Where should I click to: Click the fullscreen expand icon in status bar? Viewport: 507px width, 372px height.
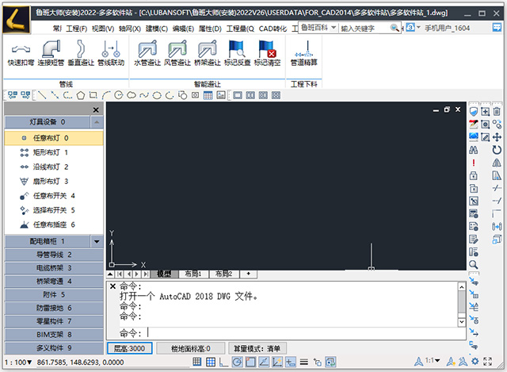coord(488,362)
